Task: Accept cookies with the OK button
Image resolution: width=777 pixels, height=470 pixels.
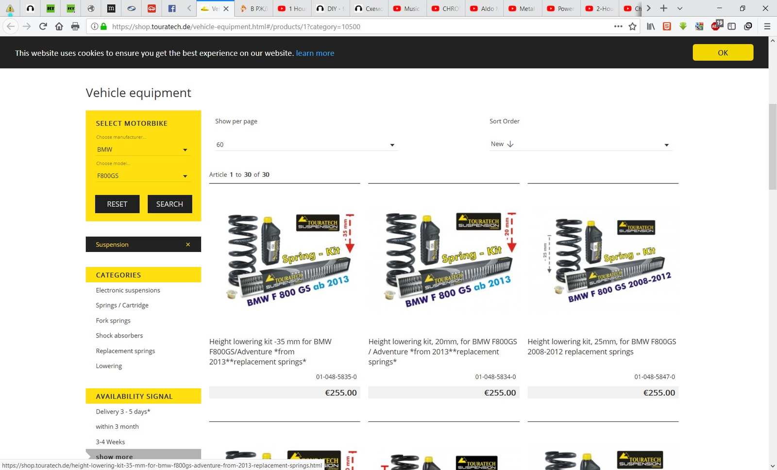Action: [723, 52]
